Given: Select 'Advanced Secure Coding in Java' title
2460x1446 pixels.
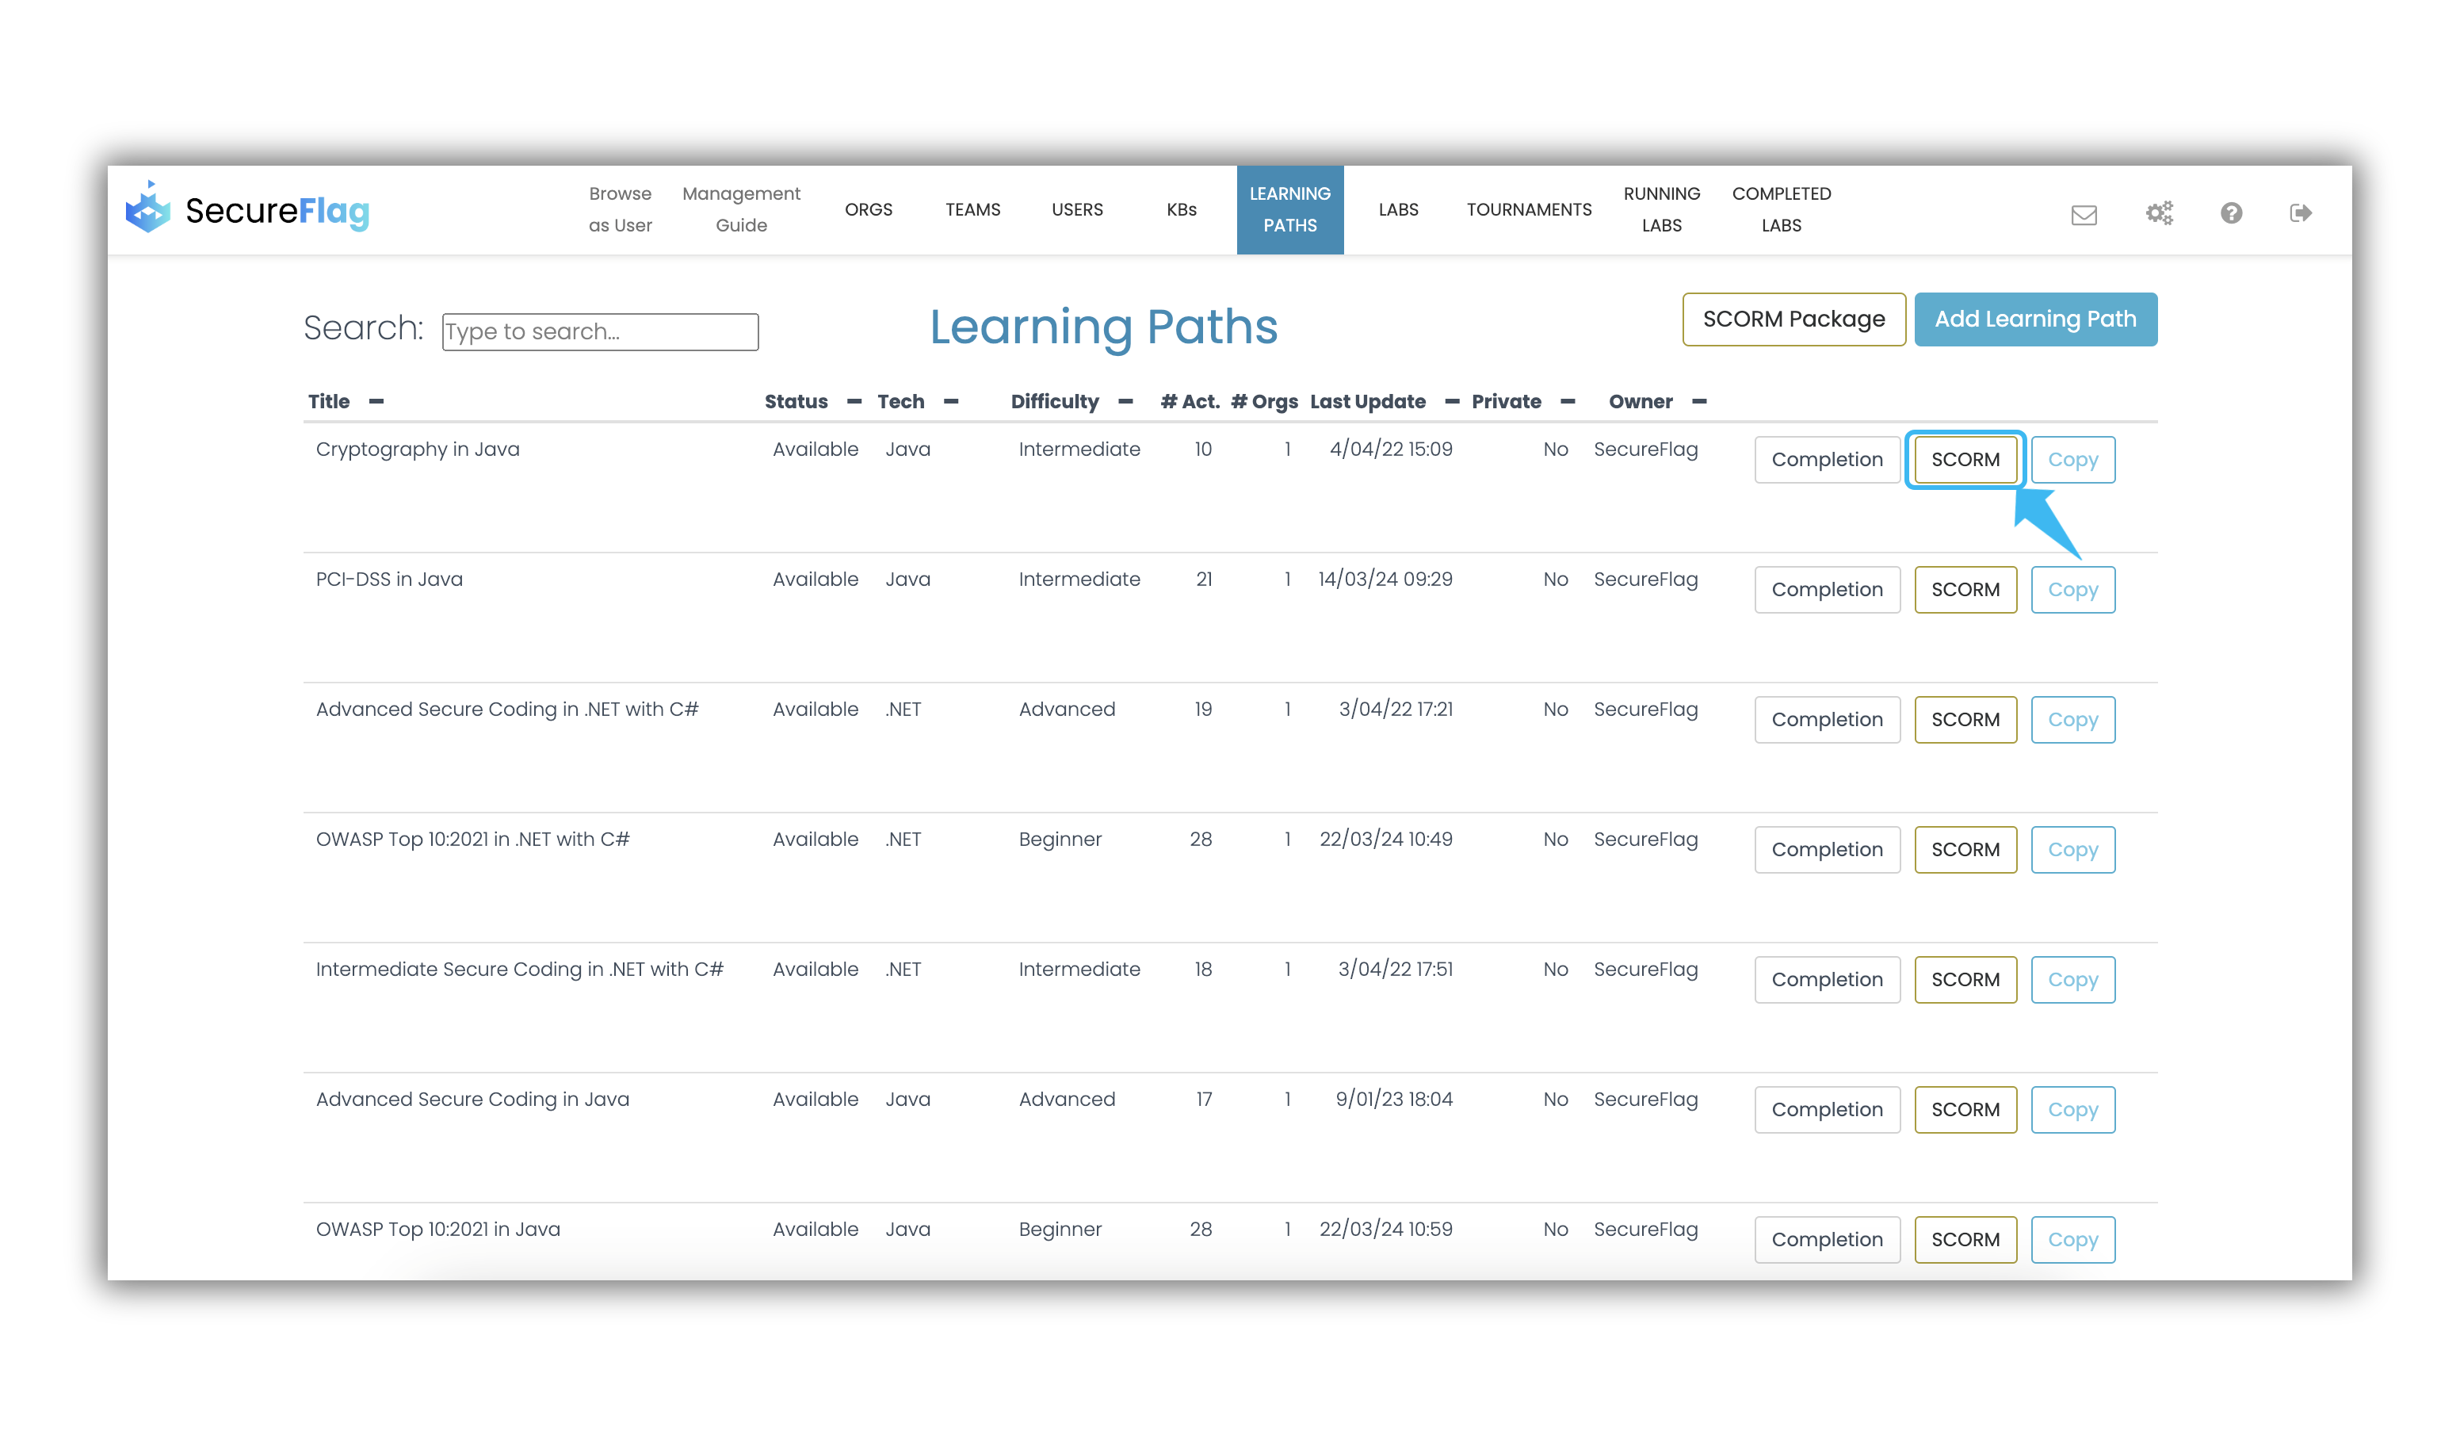Looking at the screenshot, I should click(472, 1099).
